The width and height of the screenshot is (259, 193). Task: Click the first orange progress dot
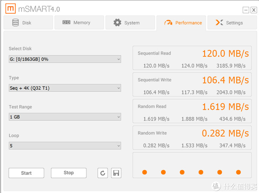[x=145, y=172]
